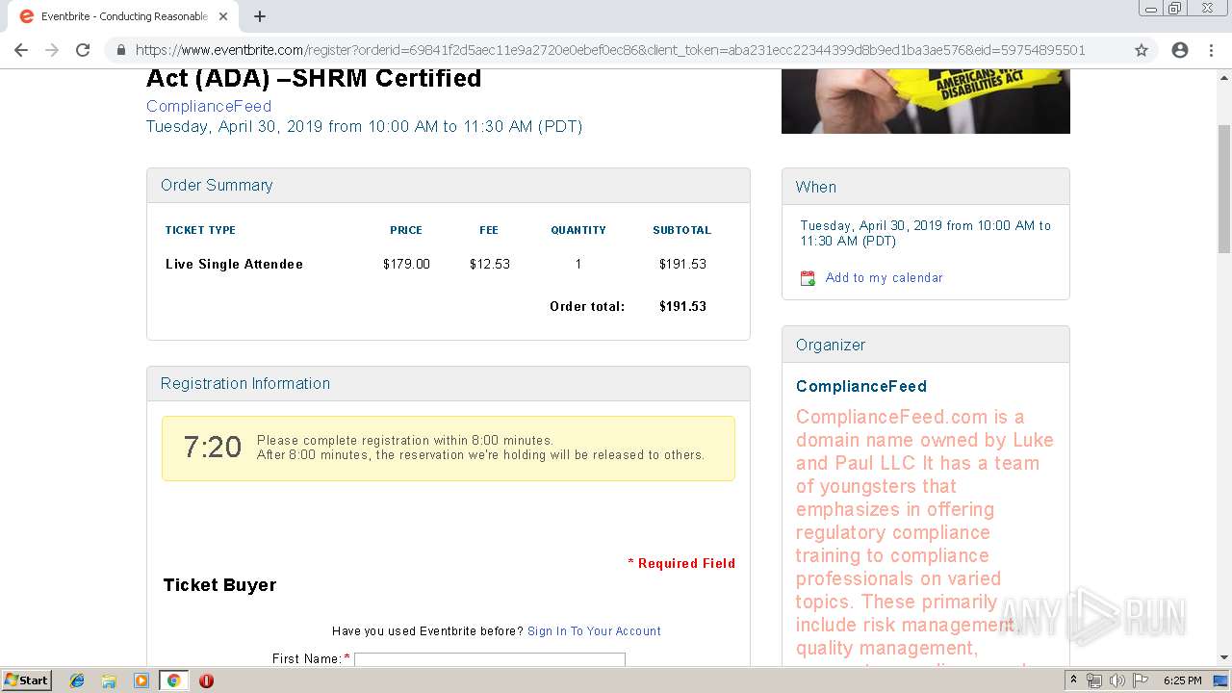Click Sign In To Your Account
Viewport: 1232px width, 693px height.
point(594,631)
